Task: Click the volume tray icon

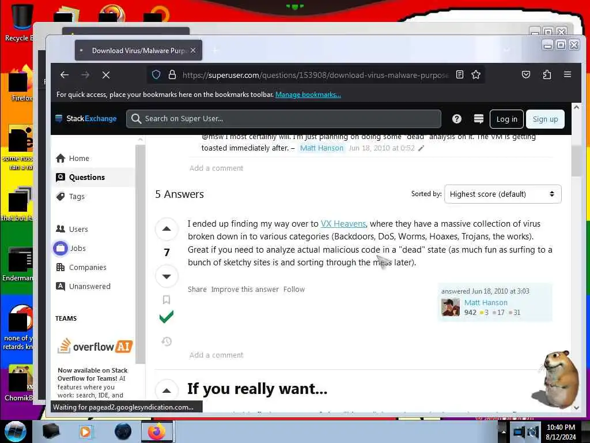Action: click(x=532, y=431)
